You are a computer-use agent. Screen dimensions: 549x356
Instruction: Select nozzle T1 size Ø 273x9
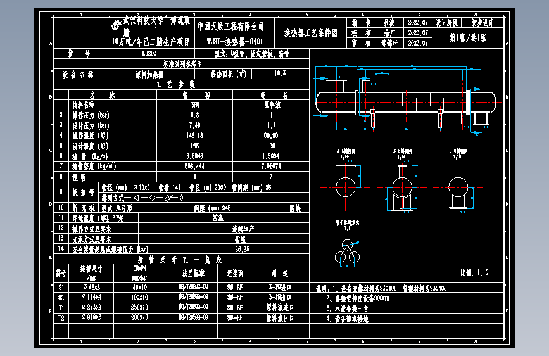[91, 307]
